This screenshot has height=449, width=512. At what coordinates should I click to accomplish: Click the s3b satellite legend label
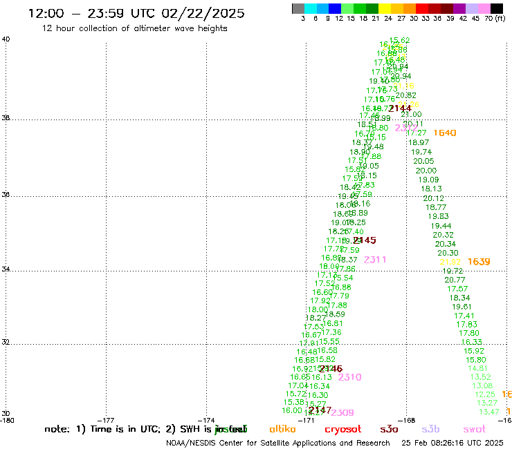pyautogui.click(x=430, y=430)
